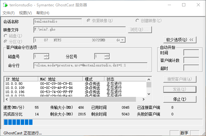Select client row 10.0.0.109
The image size is (206, 136).
pyautogui.click(x=75, y=88)
